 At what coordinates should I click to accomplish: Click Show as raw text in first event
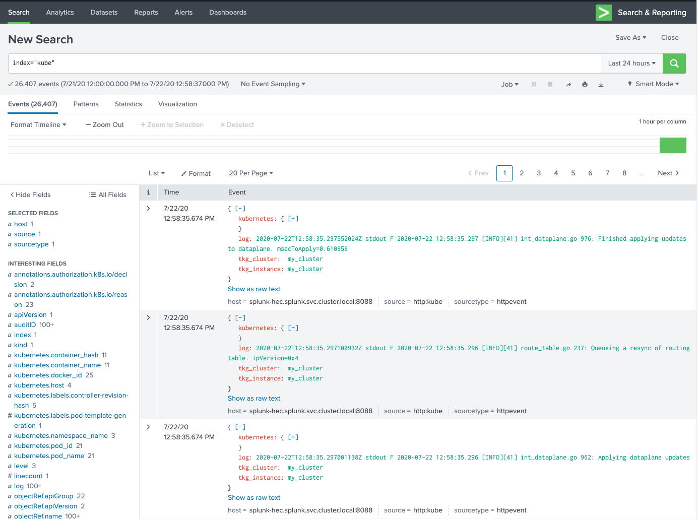[254, 289]
